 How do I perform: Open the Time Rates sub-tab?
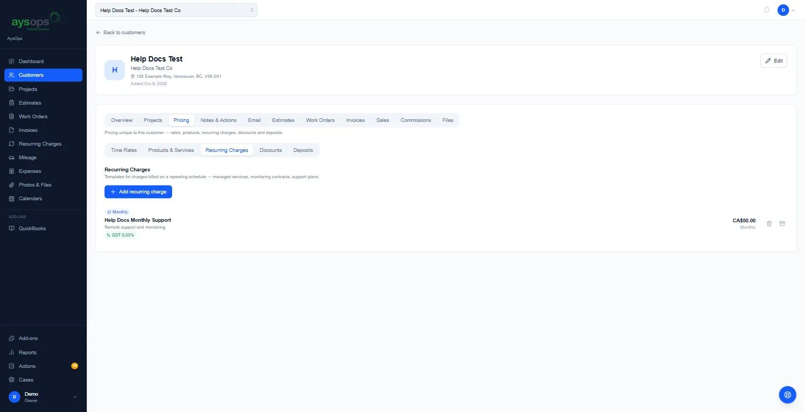124,150
